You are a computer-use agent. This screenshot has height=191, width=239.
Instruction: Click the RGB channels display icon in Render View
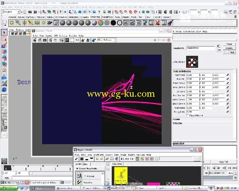pos(67,40)
